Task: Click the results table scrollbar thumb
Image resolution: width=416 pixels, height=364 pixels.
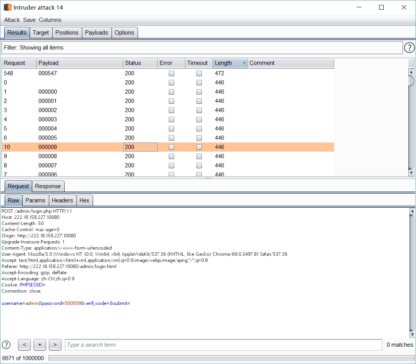Action: [411, 81]
